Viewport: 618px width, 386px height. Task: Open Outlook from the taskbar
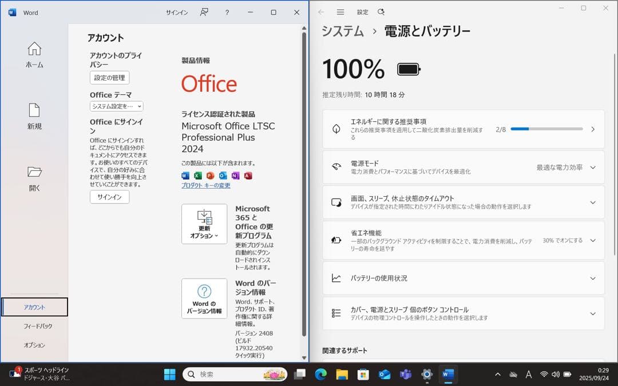tap(385, 374)
